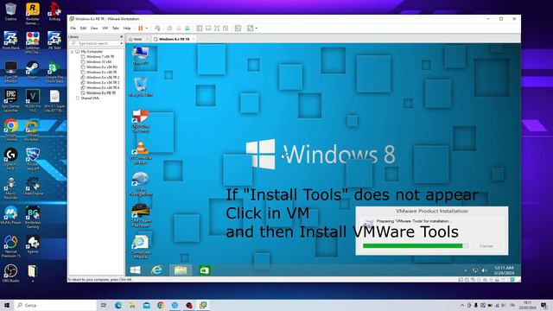This screenshot has height=311, width=553.
Task: Click the guest taskbar volume icon
Action: click(x=484, y=270)
